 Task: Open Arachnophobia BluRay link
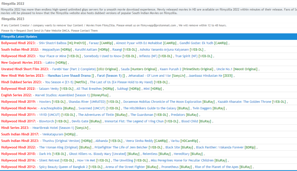[x=51, y=108]
